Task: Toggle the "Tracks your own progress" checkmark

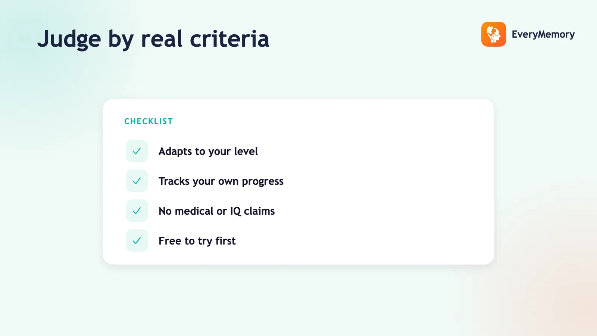Action: click(x=137, y=181)
